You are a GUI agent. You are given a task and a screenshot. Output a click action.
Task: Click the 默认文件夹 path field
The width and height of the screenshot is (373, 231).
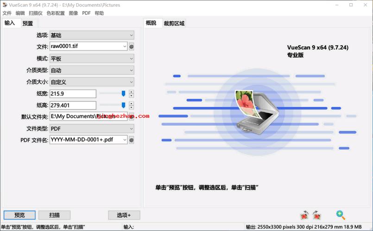[89, 116]
